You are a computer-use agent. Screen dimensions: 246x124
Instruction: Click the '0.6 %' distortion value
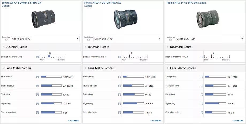tap(230, 95)
